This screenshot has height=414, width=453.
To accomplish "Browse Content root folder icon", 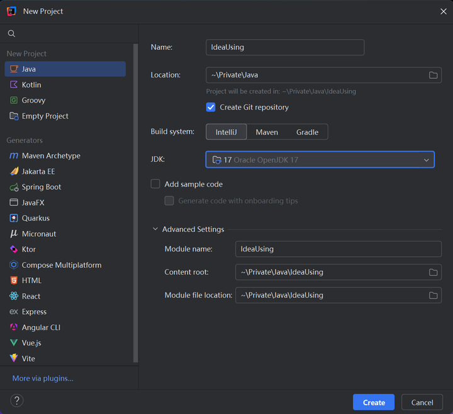I will click(x=433, y=272).
